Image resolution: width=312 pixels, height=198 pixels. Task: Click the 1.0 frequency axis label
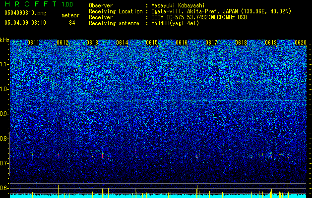tap(4, 89)
